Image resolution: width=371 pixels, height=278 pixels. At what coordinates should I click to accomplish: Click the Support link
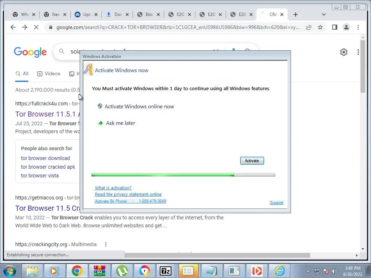pyautogui.click(x=276, y=203)
